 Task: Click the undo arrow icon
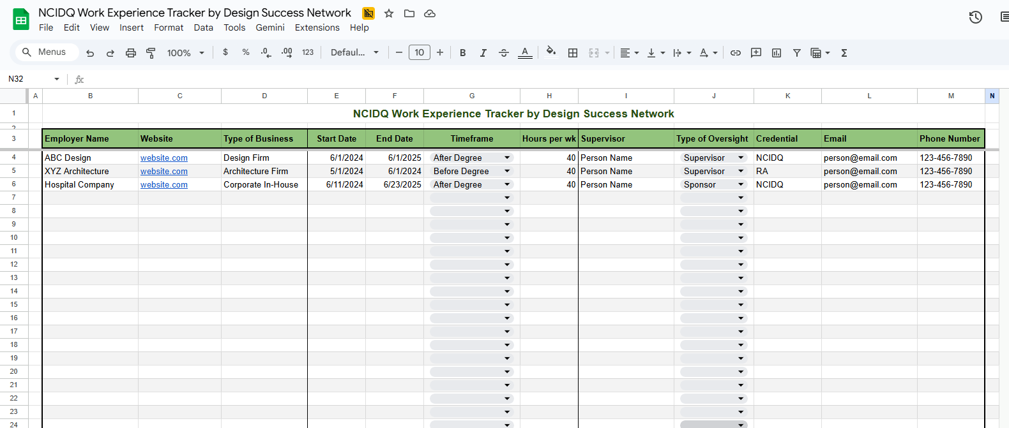[90, 53]
